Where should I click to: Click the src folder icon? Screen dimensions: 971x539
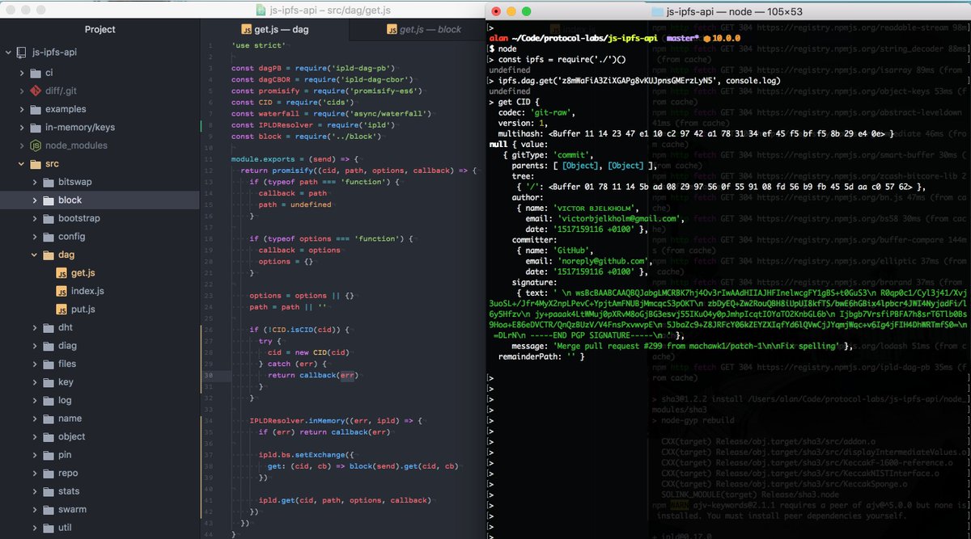click(x=36, y=164)
